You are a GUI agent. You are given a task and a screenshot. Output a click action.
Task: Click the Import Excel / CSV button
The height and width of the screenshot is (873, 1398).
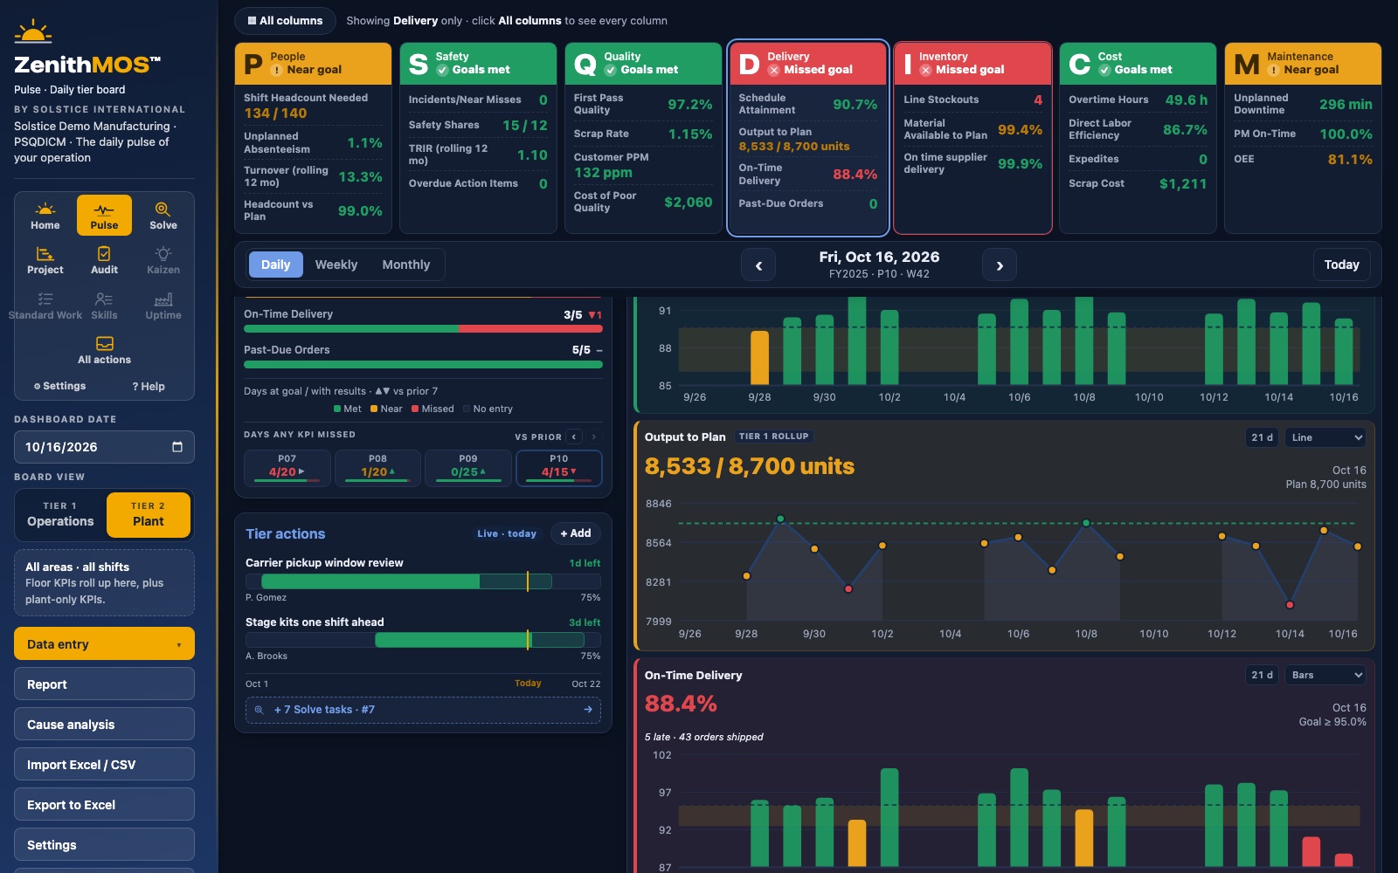pyautogui.click(x=104, y=765)
